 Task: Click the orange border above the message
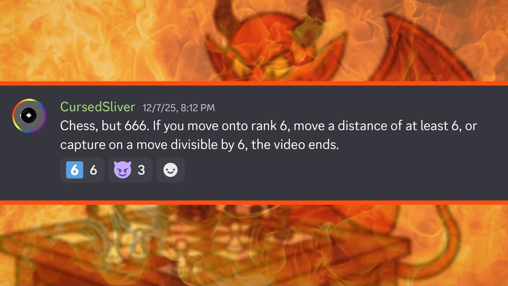[x=254, y=83]
